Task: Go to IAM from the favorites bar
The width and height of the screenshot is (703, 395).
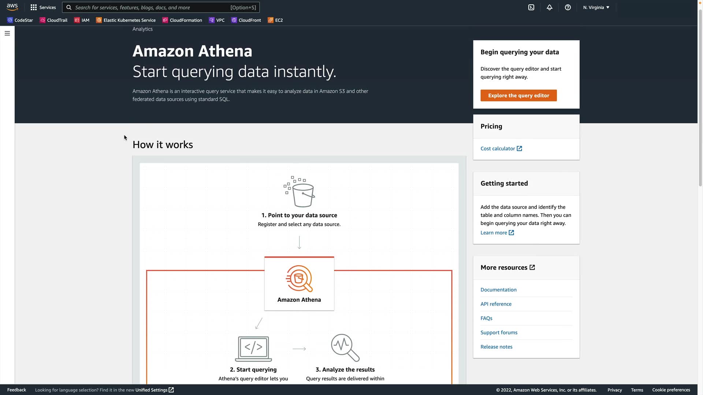Action: 82,20
